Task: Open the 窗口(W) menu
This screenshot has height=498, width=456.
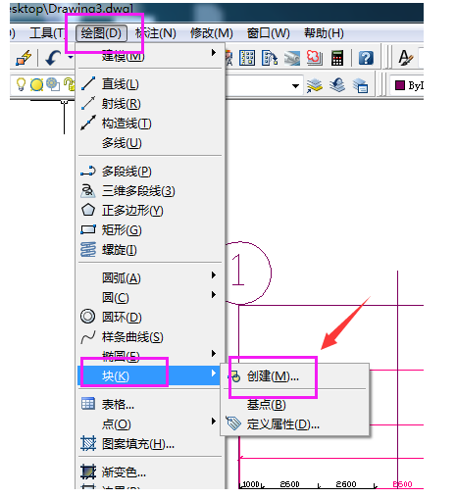Action: pyautogui.click(x=269, y=33)
